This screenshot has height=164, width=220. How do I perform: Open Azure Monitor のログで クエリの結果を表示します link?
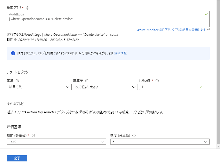[x=171, y=30]
